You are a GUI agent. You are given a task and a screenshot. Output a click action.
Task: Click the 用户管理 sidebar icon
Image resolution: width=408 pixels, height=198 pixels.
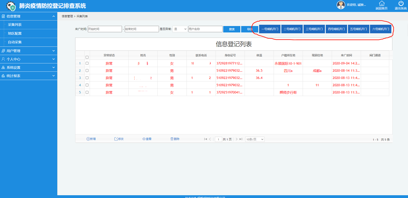[x=3, y=51]
